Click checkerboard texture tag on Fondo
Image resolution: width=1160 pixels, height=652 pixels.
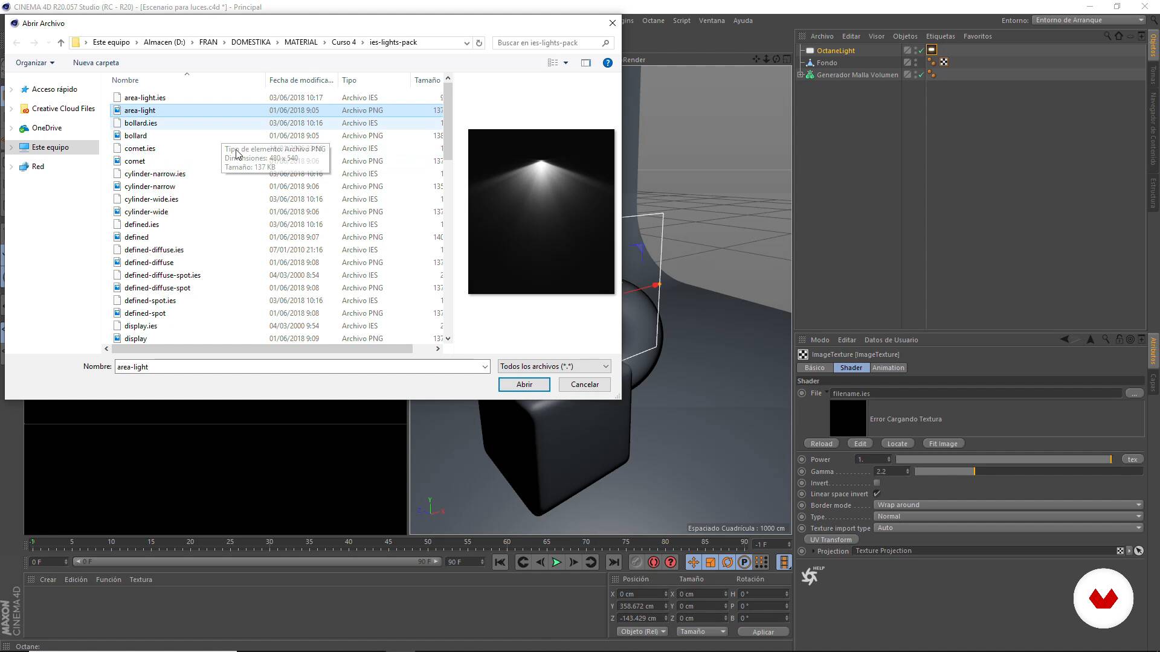[x=944, y=62]
